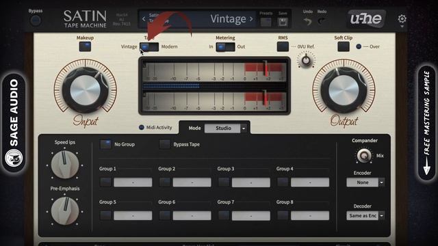Toggle the Group 2 button
The image size is (438, 246).
(165, 182)
